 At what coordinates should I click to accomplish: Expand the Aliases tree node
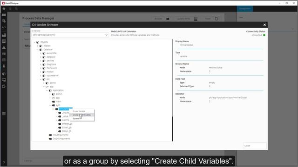[x=38, y=46]
